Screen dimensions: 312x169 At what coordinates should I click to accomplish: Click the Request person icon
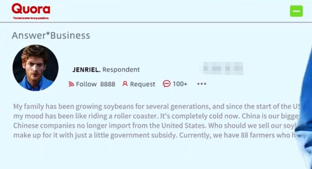coord(125,84)
